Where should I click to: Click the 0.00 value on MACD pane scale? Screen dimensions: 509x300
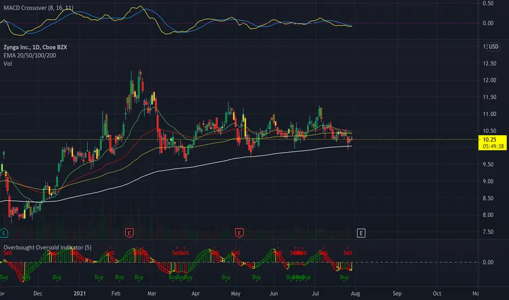(488, 23)
